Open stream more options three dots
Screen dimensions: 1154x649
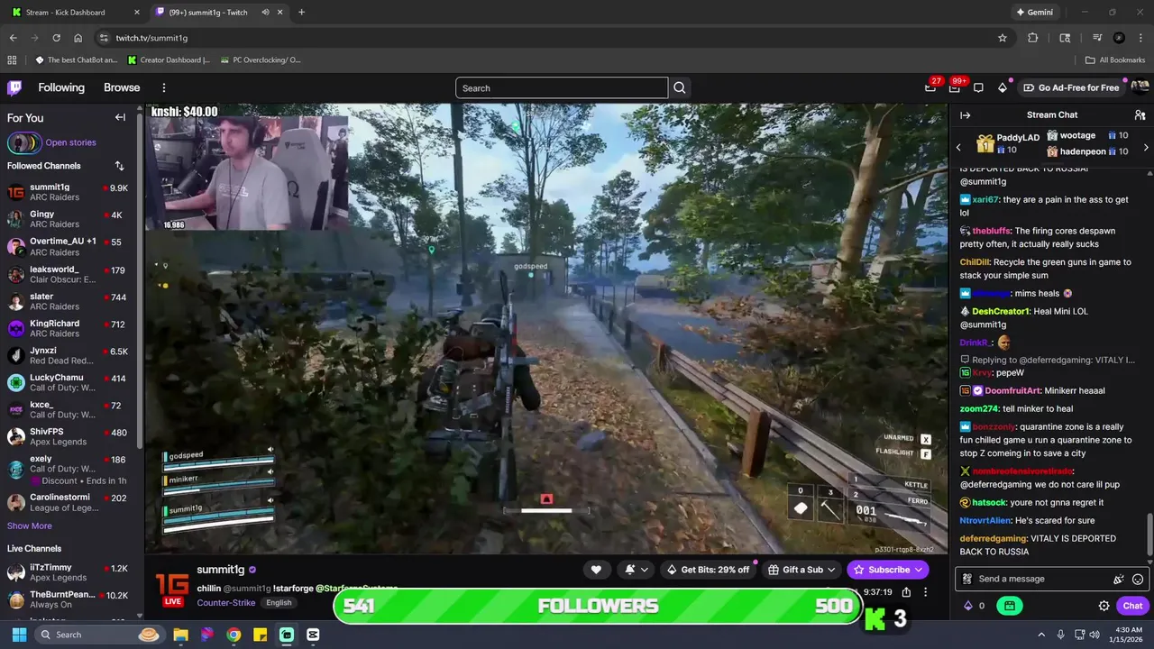pos(925,592)
